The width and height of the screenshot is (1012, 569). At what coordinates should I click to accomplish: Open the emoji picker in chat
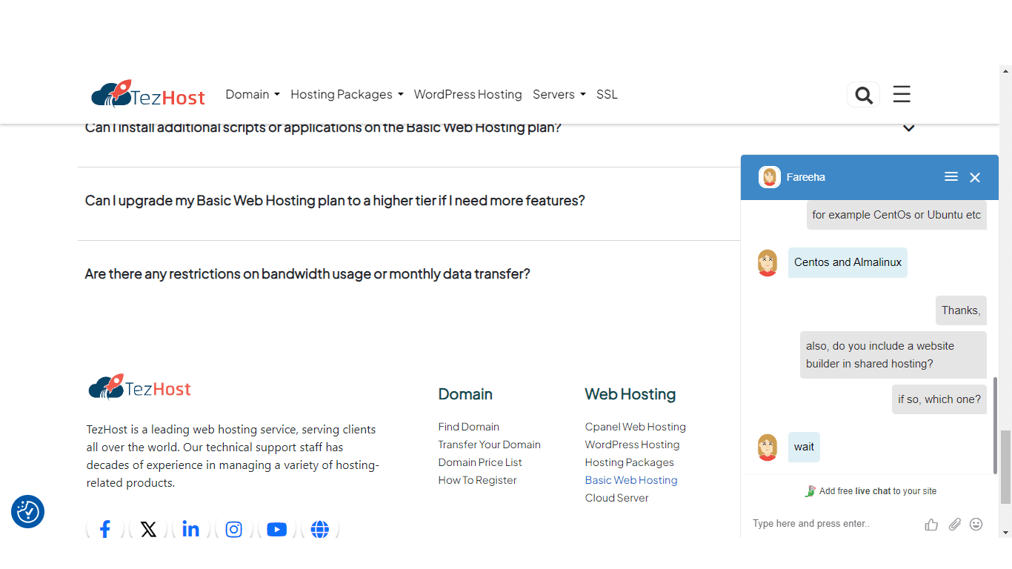point(976,524)
